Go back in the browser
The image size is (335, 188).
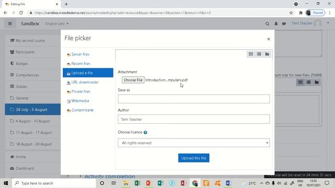tap(6, 13)
